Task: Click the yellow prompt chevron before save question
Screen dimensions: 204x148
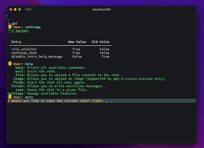Action: [x=9, y=101]
